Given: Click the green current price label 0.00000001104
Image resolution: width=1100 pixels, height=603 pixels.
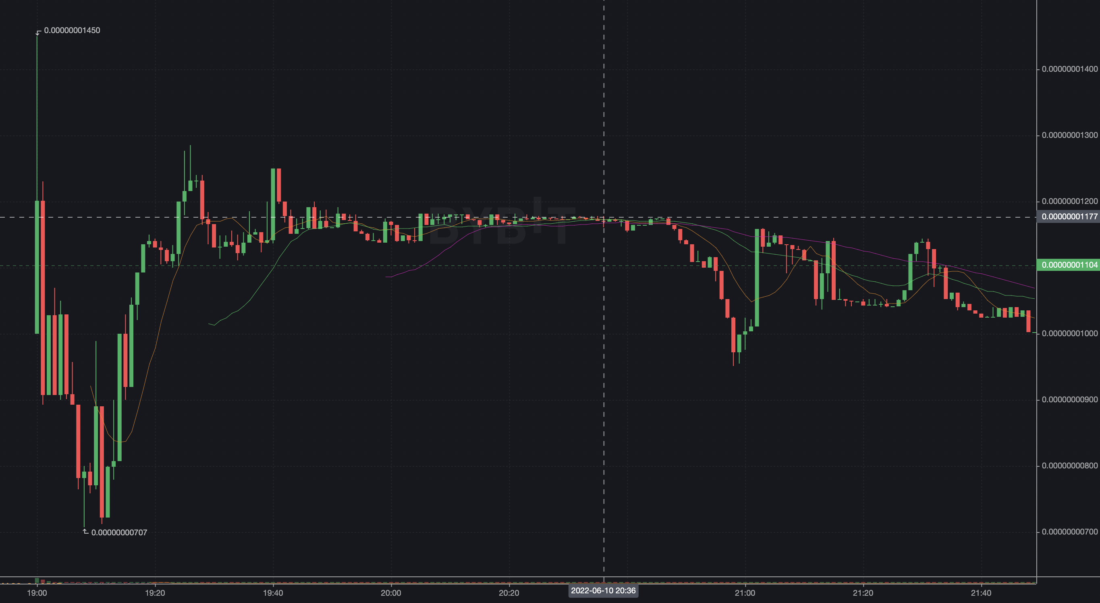Looking at the screenshot, I should pyautogui.click(x=1069, y=265).
